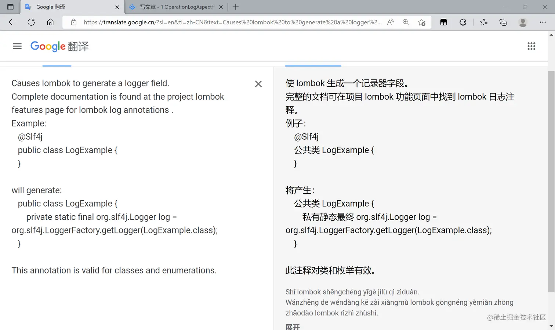Viewport: 555px width, 330px height.
Task: Open the Extensions puzzle icon
Action: point(463,22)
